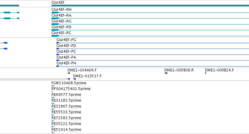Select the Glut4EF-RD transcript label
This screenshot has width=249, height=134.
(x=61, y=27)
